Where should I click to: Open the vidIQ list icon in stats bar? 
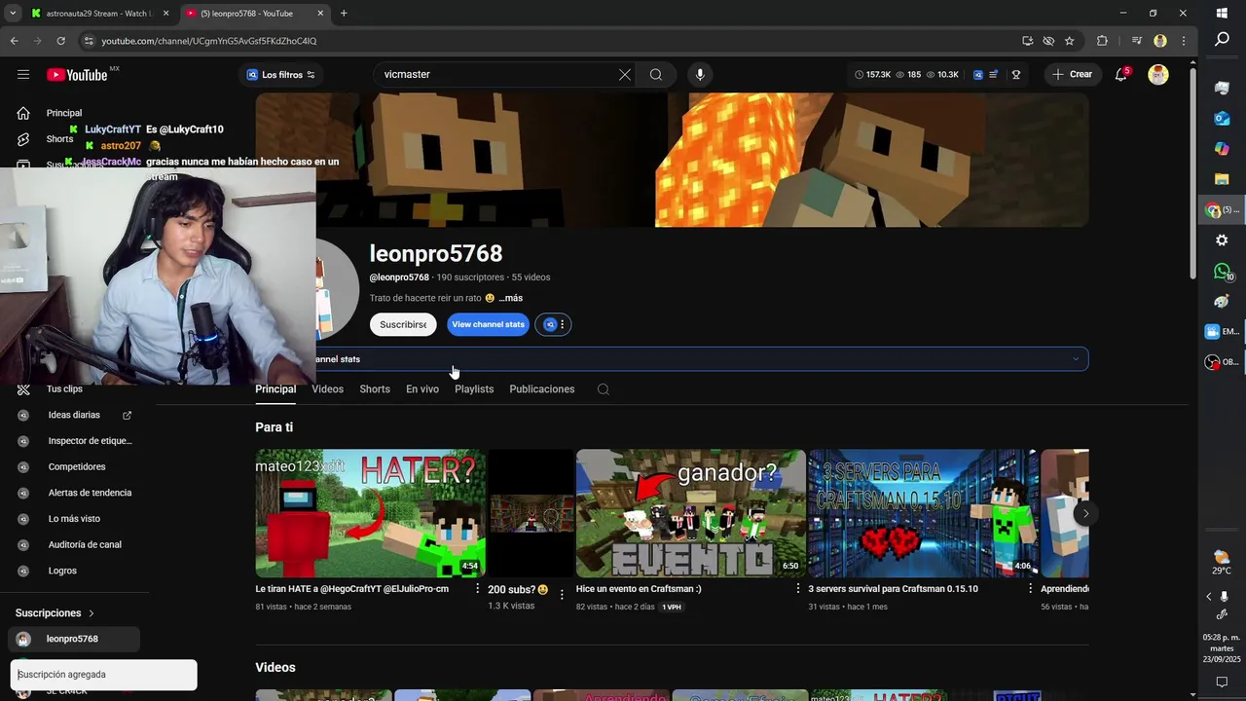[995, 75]
